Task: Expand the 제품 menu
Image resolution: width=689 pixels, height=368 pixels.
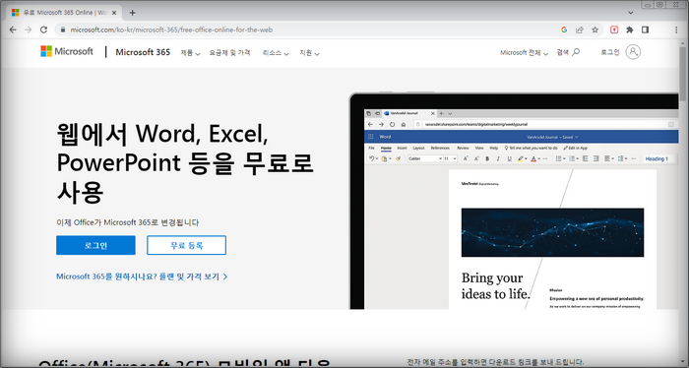Action: point(190,53)
